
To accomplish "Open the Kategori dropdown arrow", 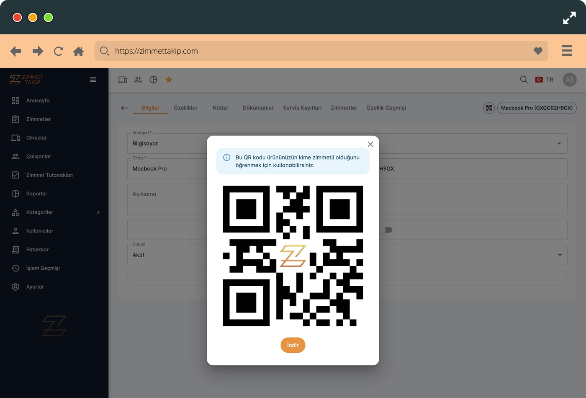I will click(x=559, y=144).
